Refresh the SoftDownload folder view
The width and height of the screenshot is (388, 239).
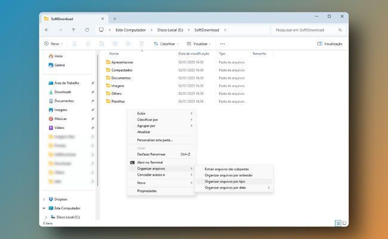[x=87, y=30]
